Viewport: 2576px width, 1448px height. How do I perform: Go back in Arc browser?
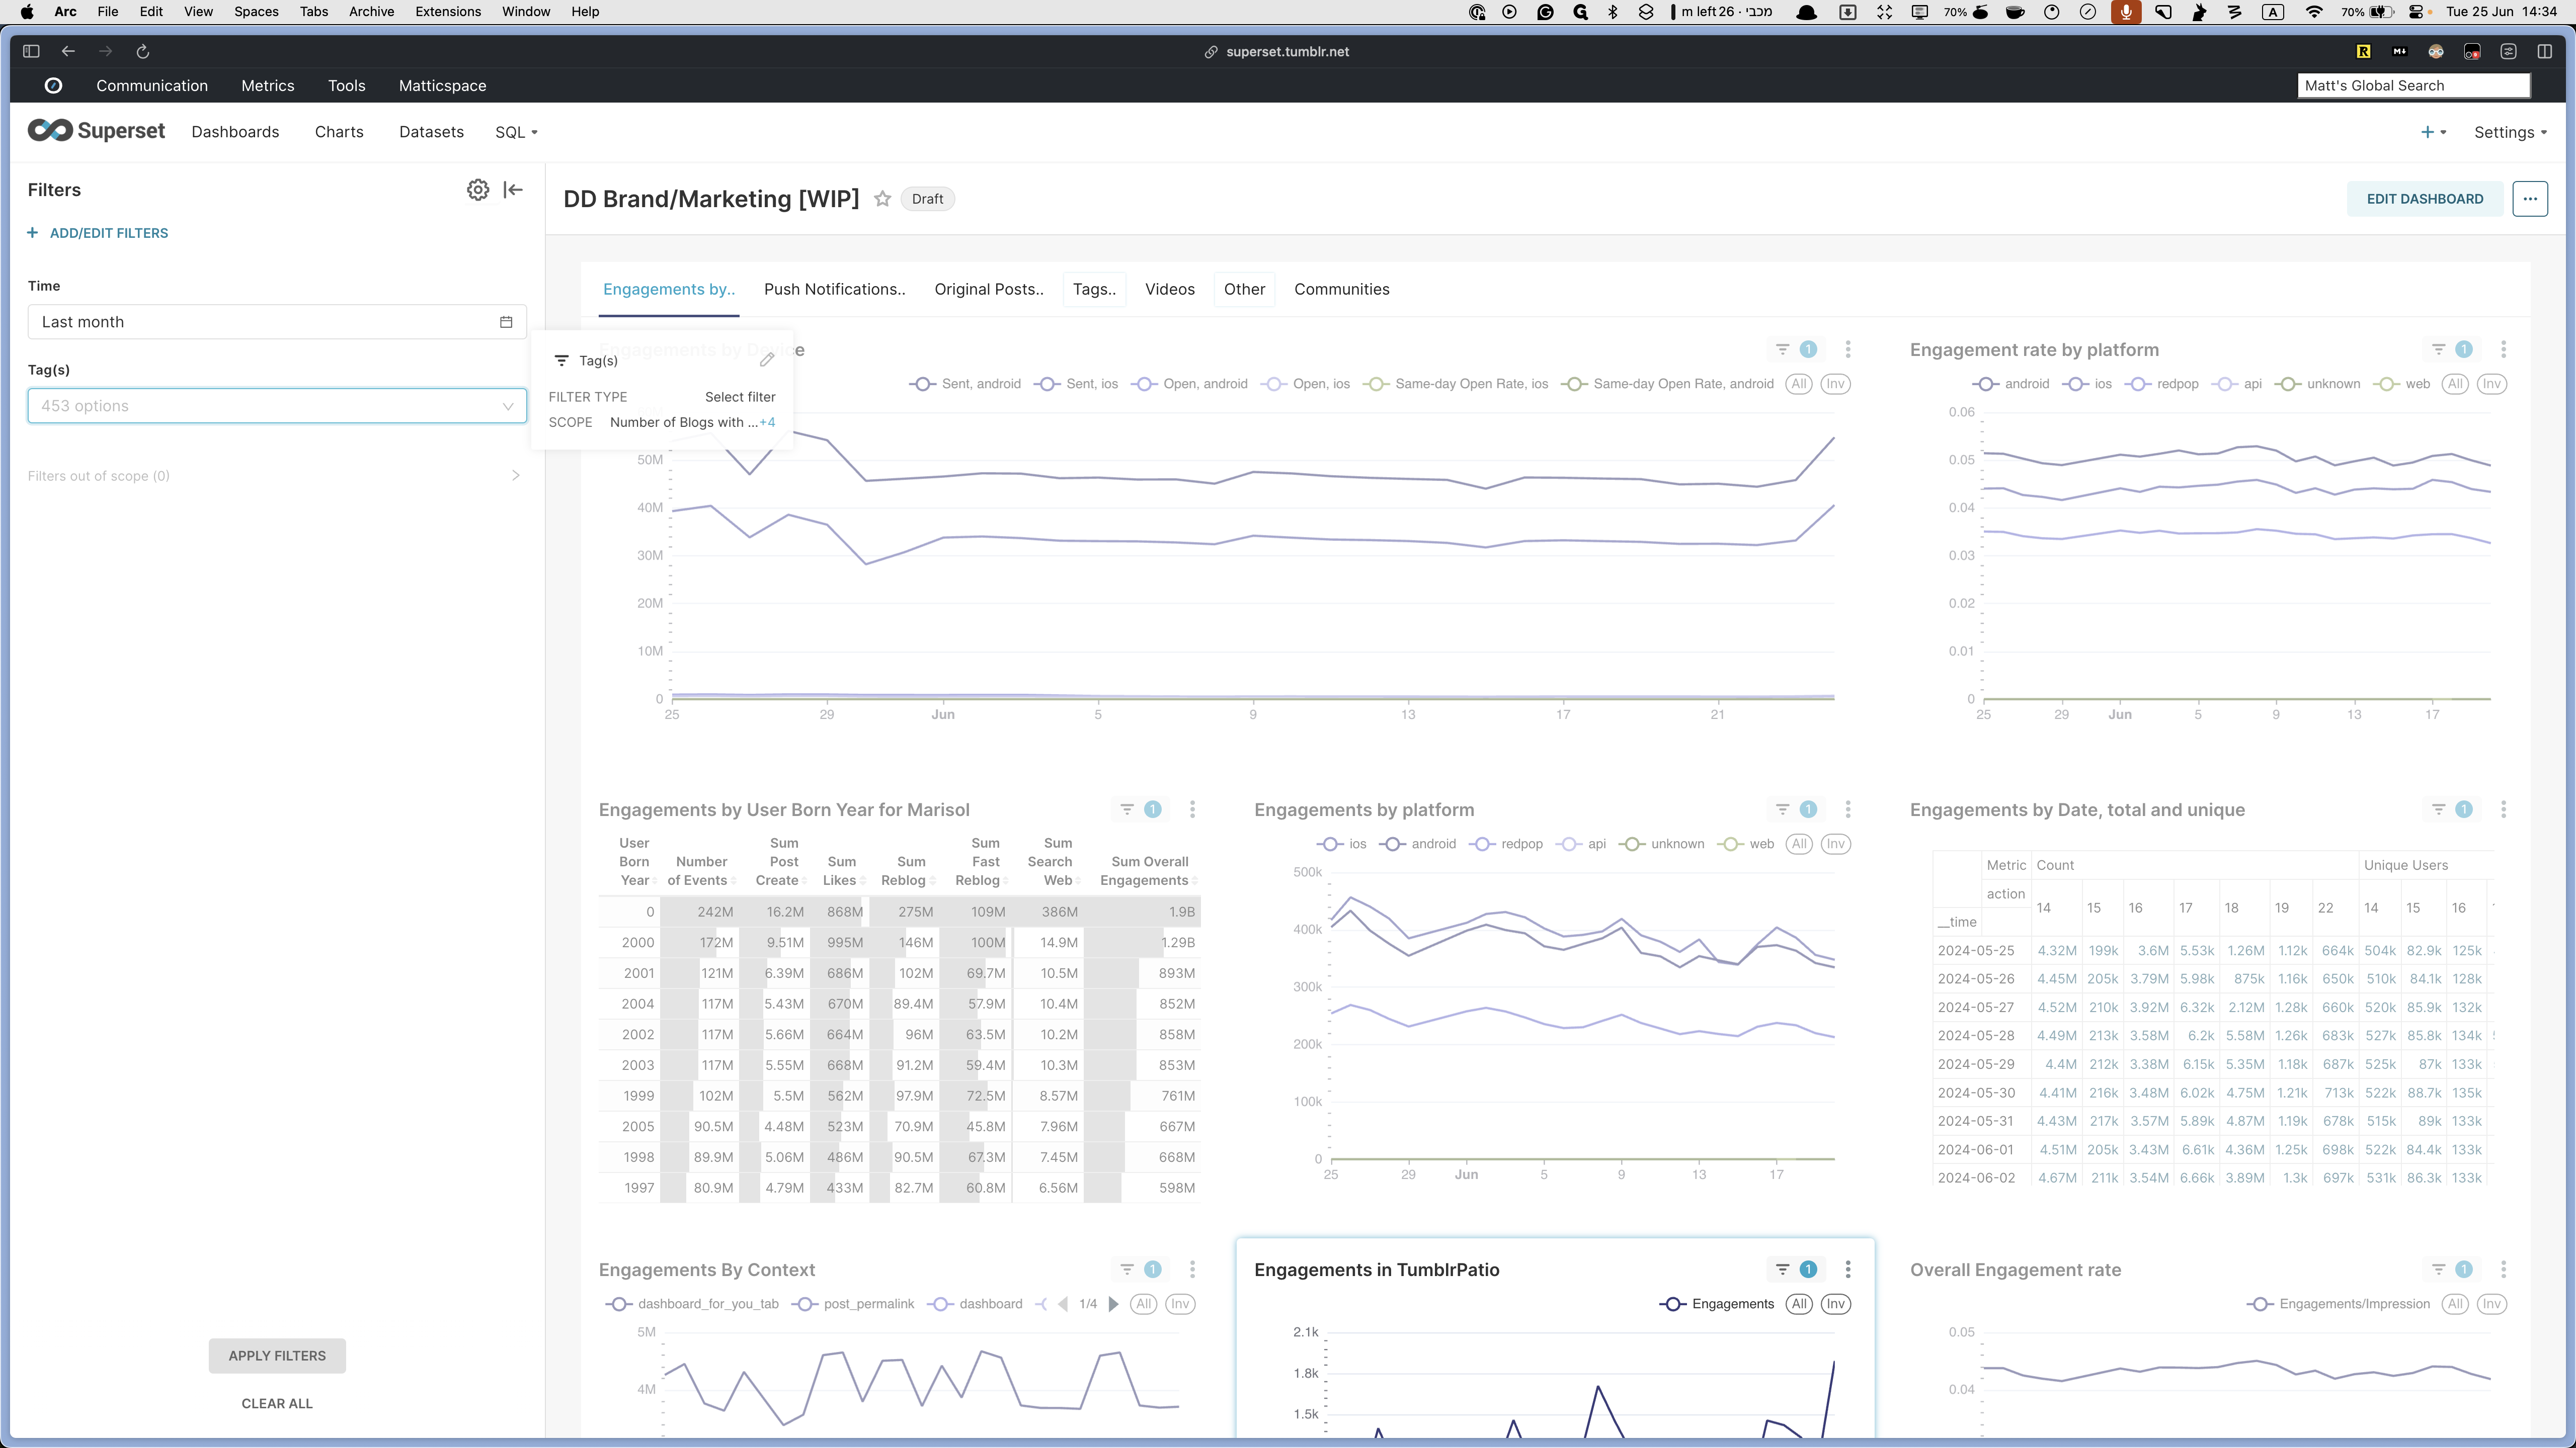(68, 52)
